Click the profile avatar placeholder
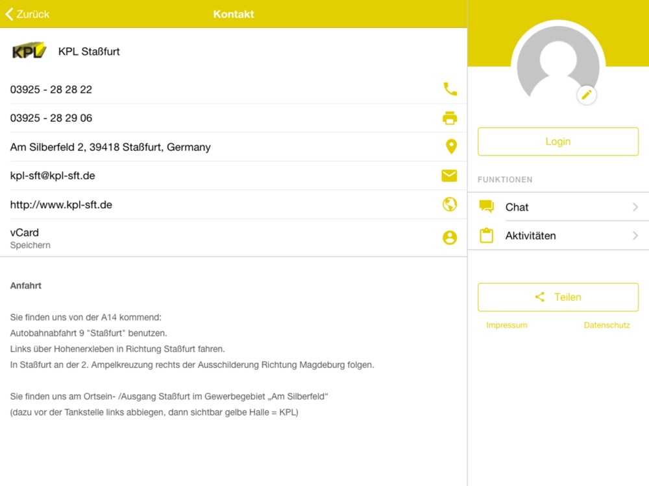649x486 pixels. 558,62
